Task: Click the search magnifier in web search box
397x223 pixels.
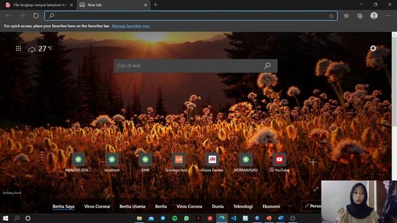Action: (267, 66)
